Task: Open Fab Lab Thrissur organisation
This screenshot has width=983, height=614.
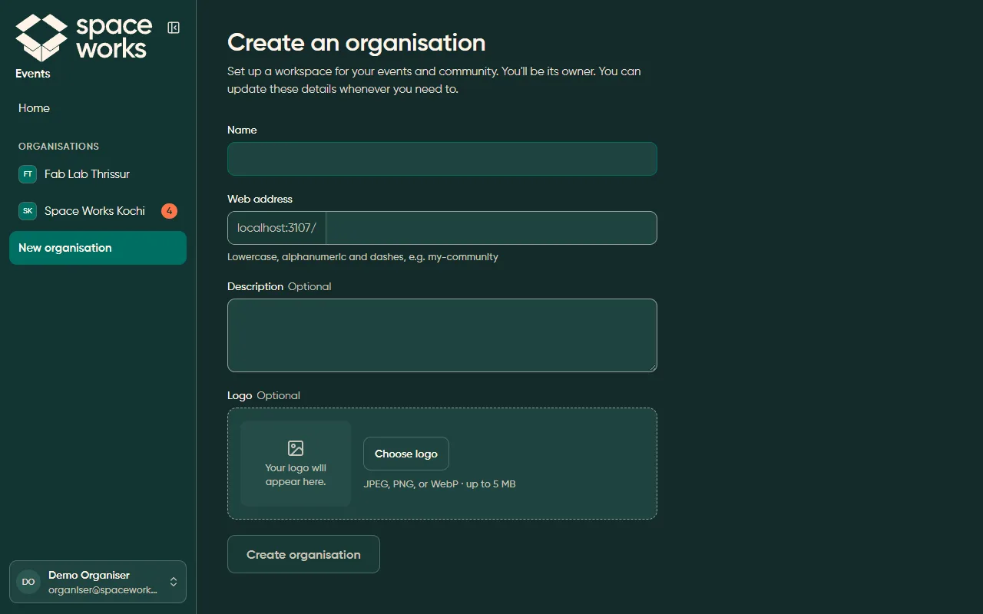Action: [x=98, y=174]
